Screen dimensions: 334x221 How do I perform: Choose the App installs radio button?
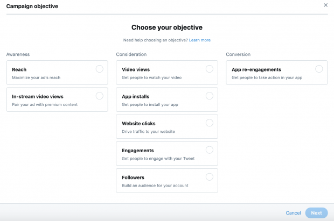click(x=210, y=96)
